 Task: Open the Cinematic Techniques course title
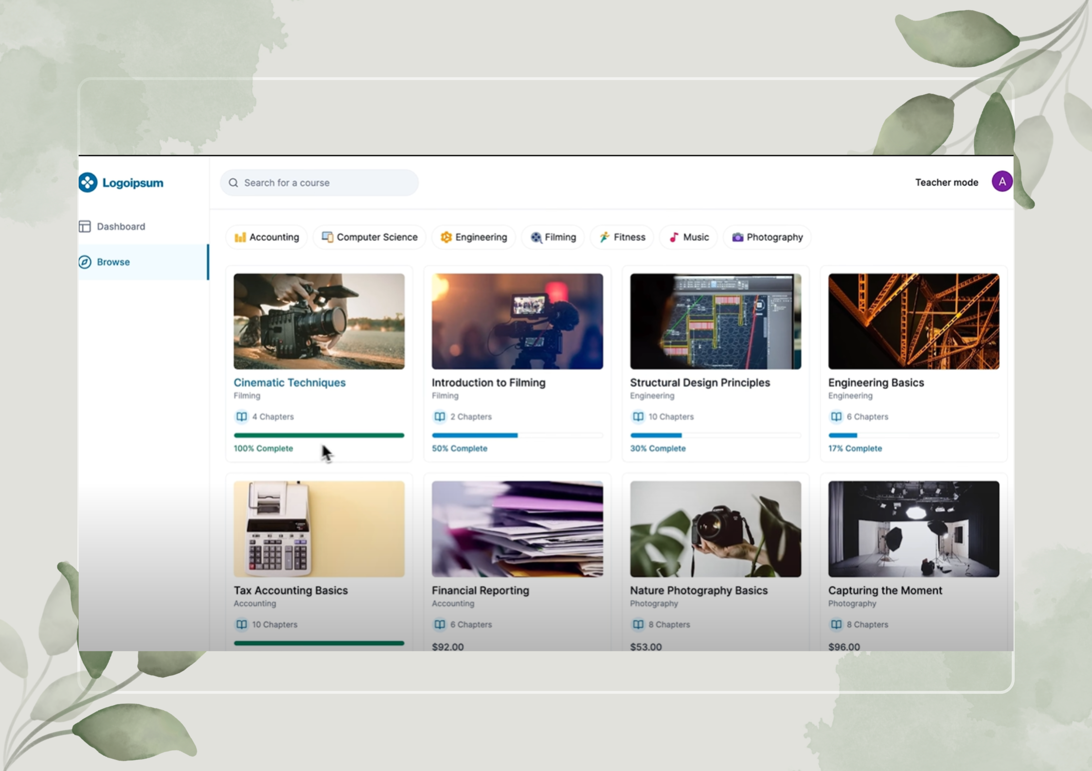289,382
